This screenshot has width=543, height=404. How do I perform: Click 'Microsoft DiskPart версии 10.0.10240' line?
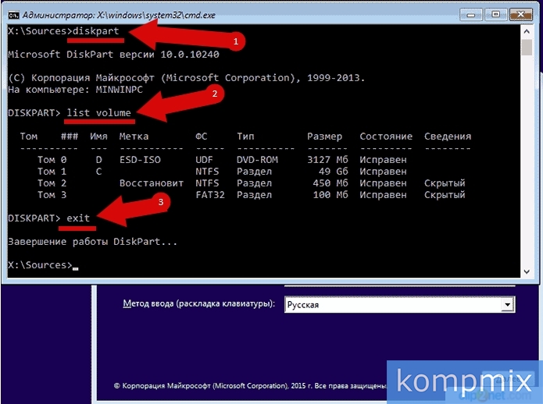[x=113, y=55]
